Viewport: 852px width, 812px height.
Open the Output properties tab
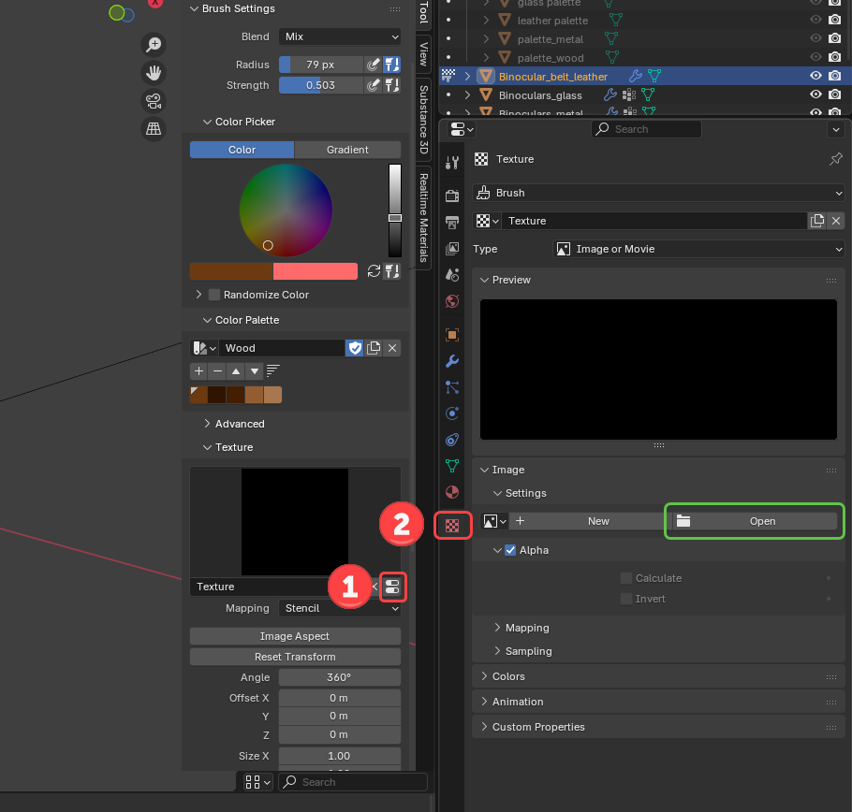[x=452, y=222]
